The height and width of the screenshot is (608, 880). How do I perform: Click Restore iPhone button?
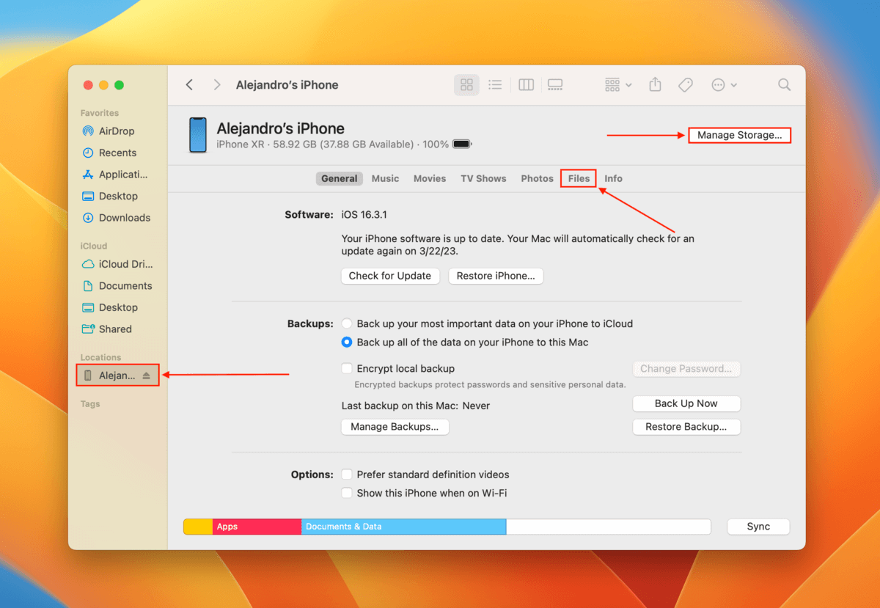coord(496,276)
